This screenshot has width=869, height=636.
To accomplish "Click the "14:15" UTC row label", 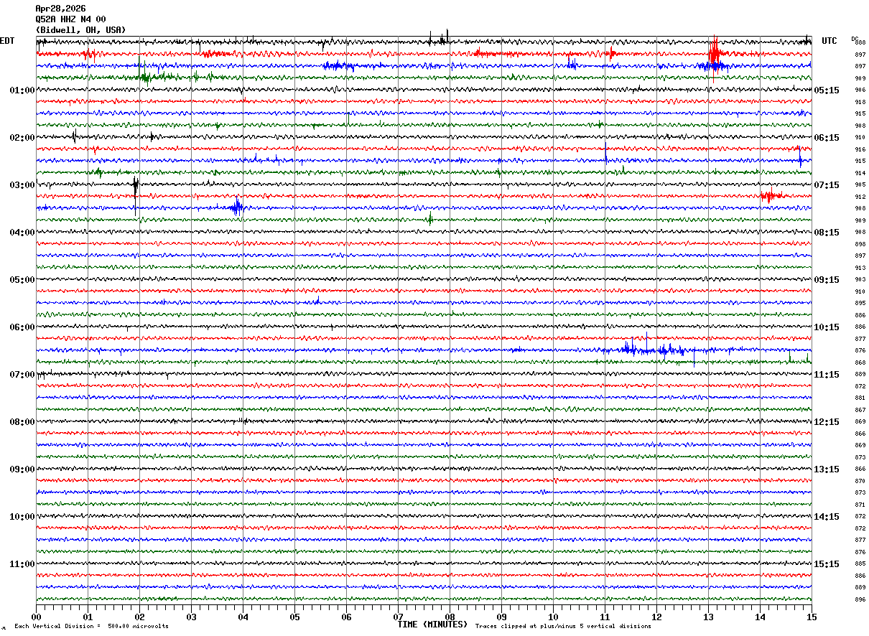I will click(827, 517).
